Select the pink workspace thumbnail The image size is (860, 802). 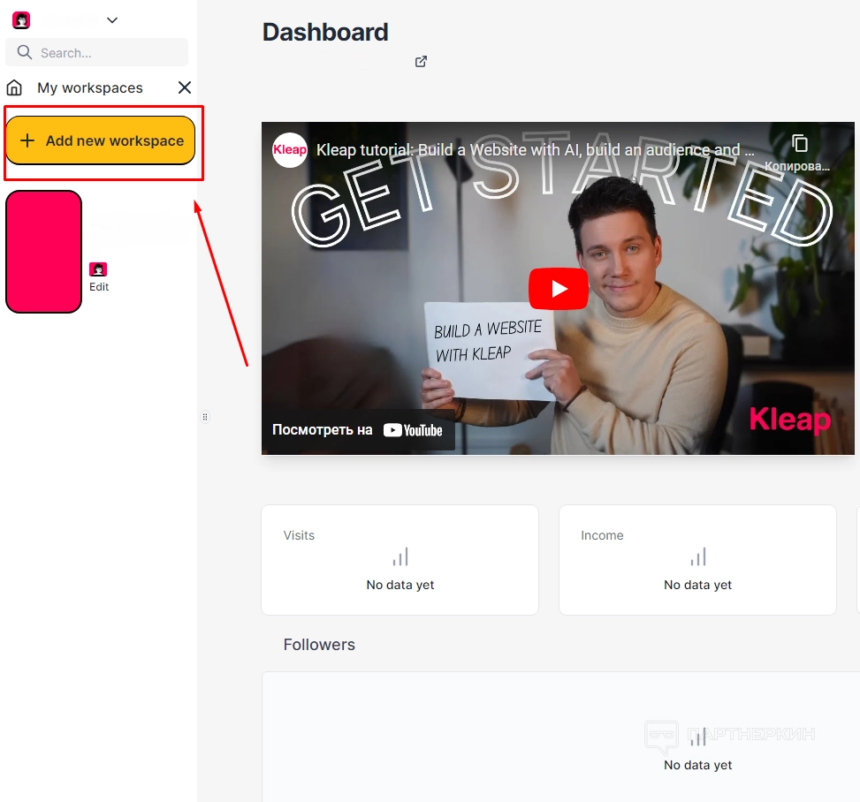click(44, 252)
